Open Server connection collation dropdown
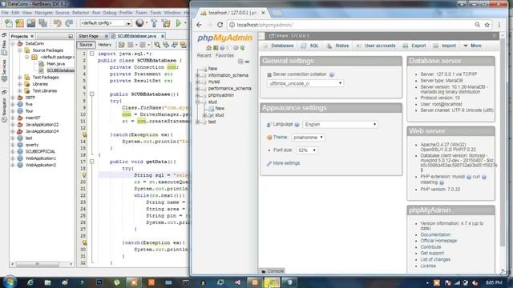This screenshot has height=288, width=513. coord(305,83)
